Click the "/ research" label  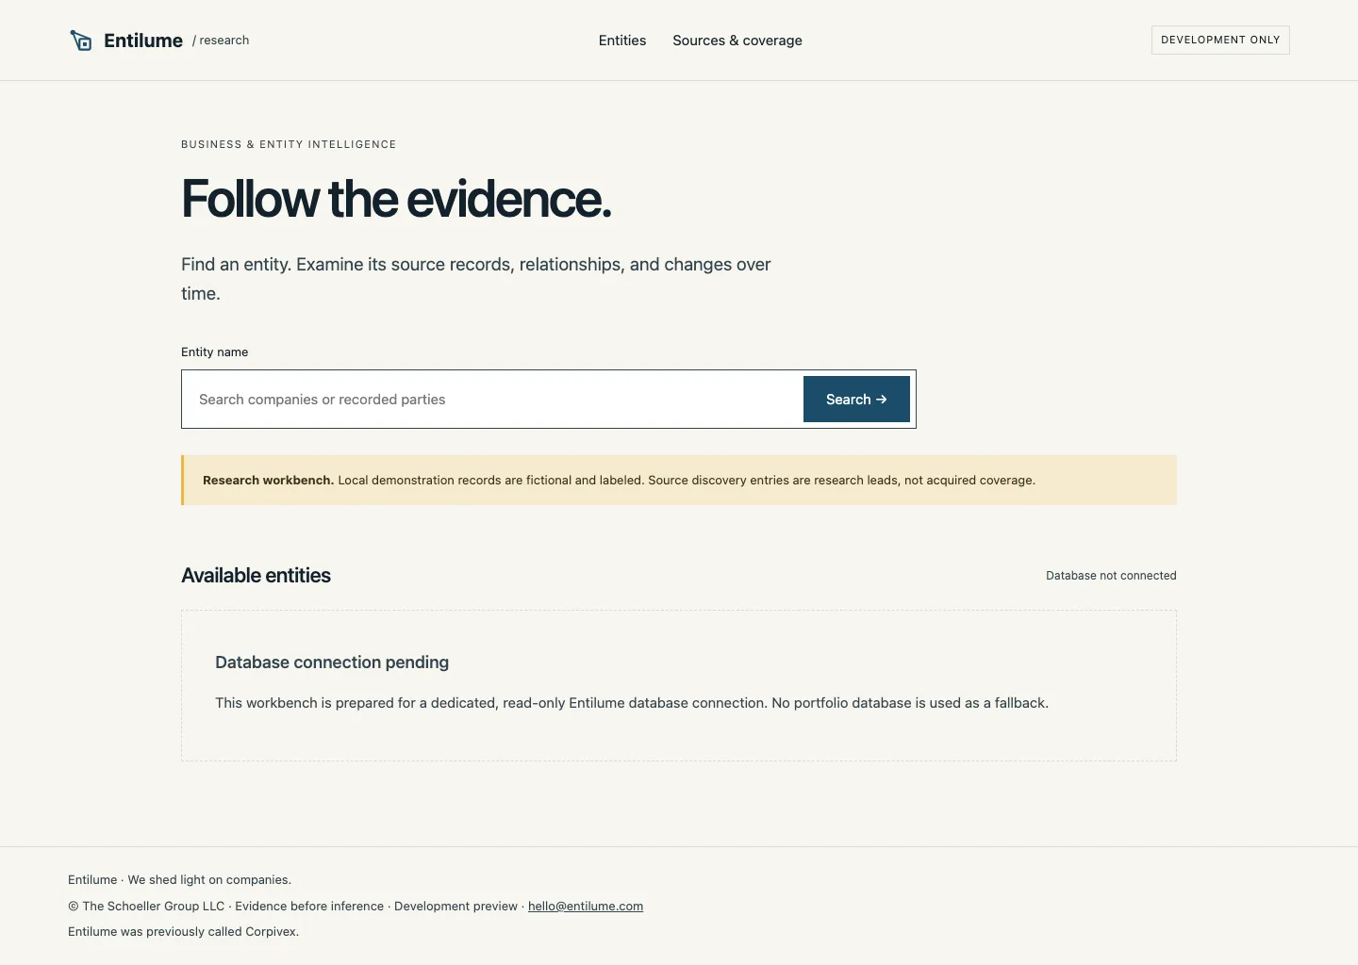pos(221,41)
